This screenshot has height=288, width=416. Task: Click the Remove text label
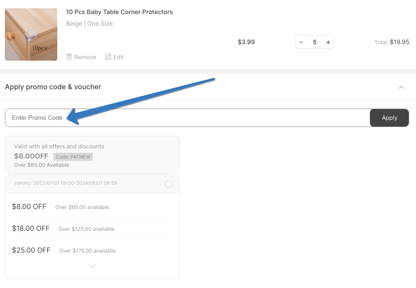pos(85,57)
